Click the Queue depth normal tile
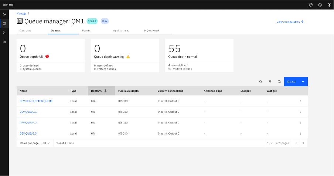Viewport: 334px width, 176px height. [199, 55]
